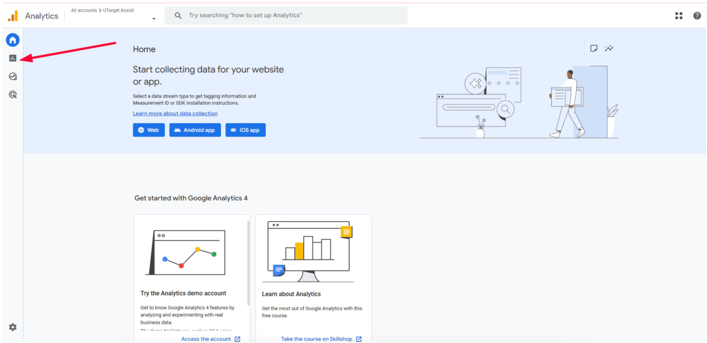Screen dimensions: 707x343
Task: Click 'Start collecting data for your website' heading
Action: tap(208, 76)
